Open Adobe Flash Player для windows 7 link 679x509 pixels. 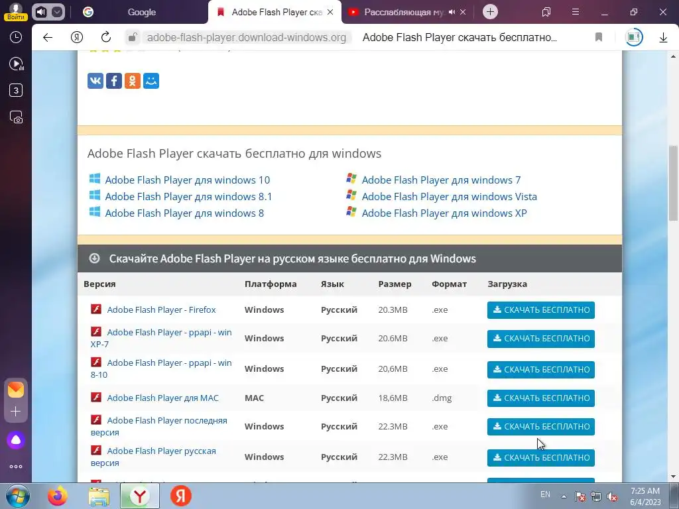coord(441,180)
